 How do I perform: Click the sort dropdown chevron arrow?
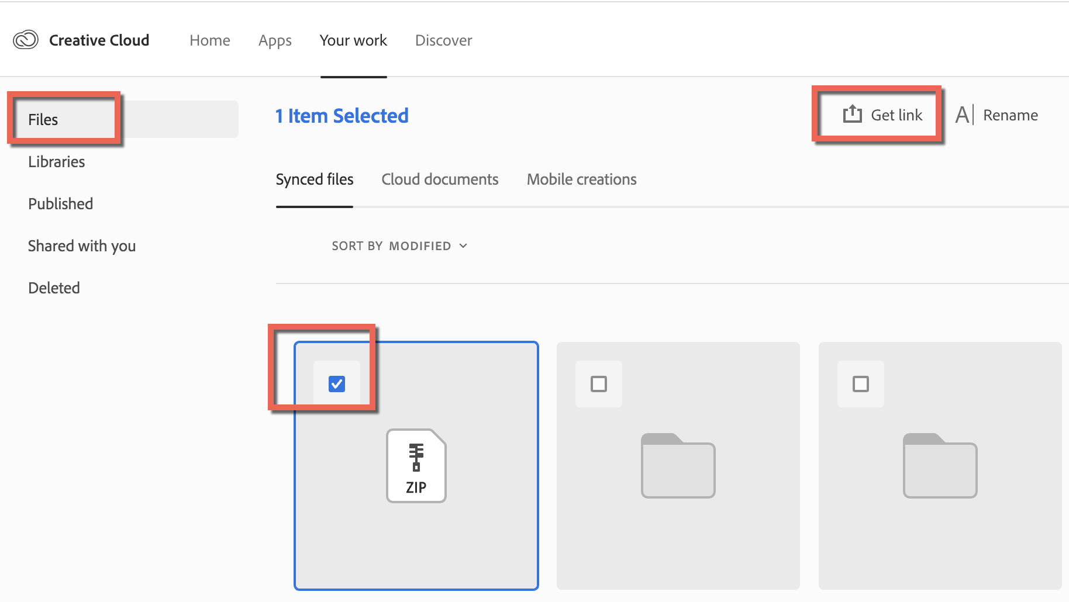click(x=463, y=246)
